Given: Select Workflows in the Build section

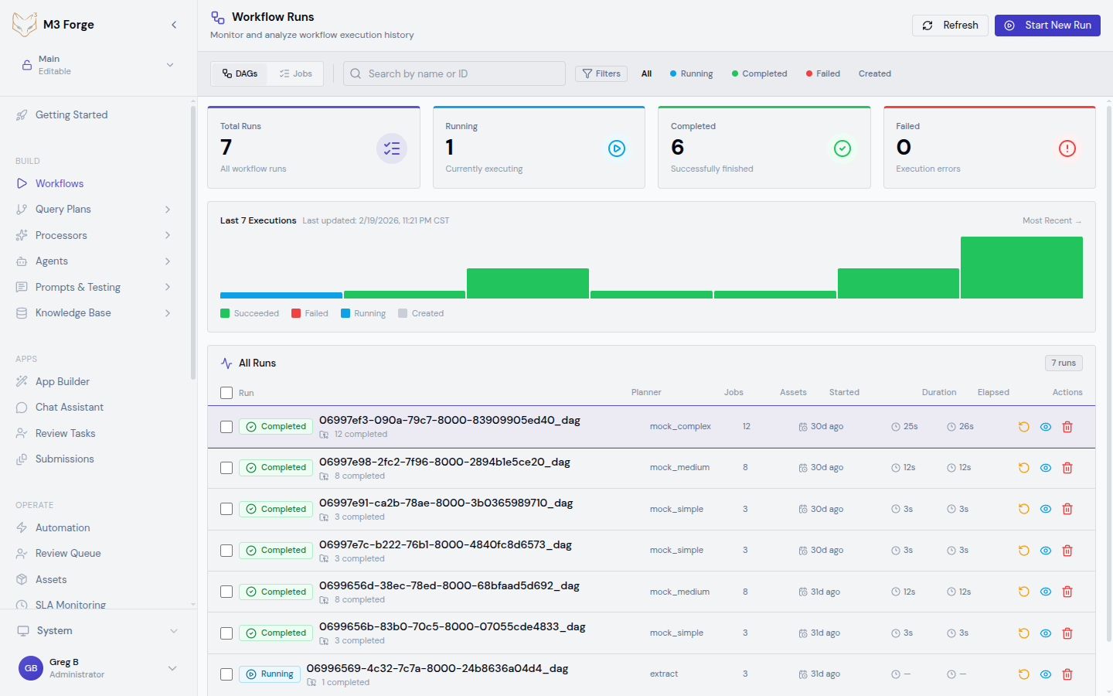Looking at the screenshot, I should 58,183.
